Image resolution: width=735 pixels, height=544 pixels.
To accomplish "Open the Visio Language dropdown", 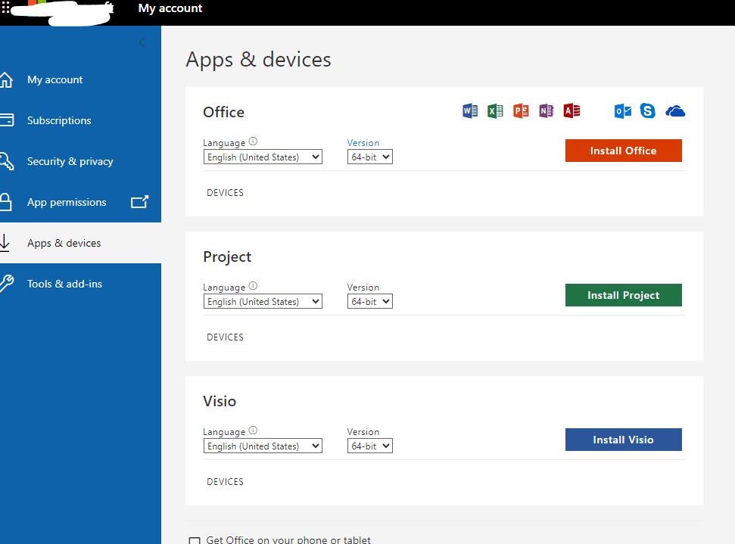I will [x=263, y=446].
